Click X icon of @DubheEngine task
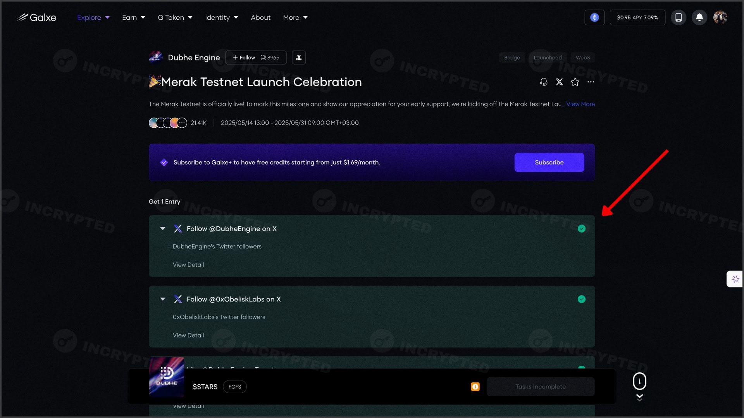 178,229
